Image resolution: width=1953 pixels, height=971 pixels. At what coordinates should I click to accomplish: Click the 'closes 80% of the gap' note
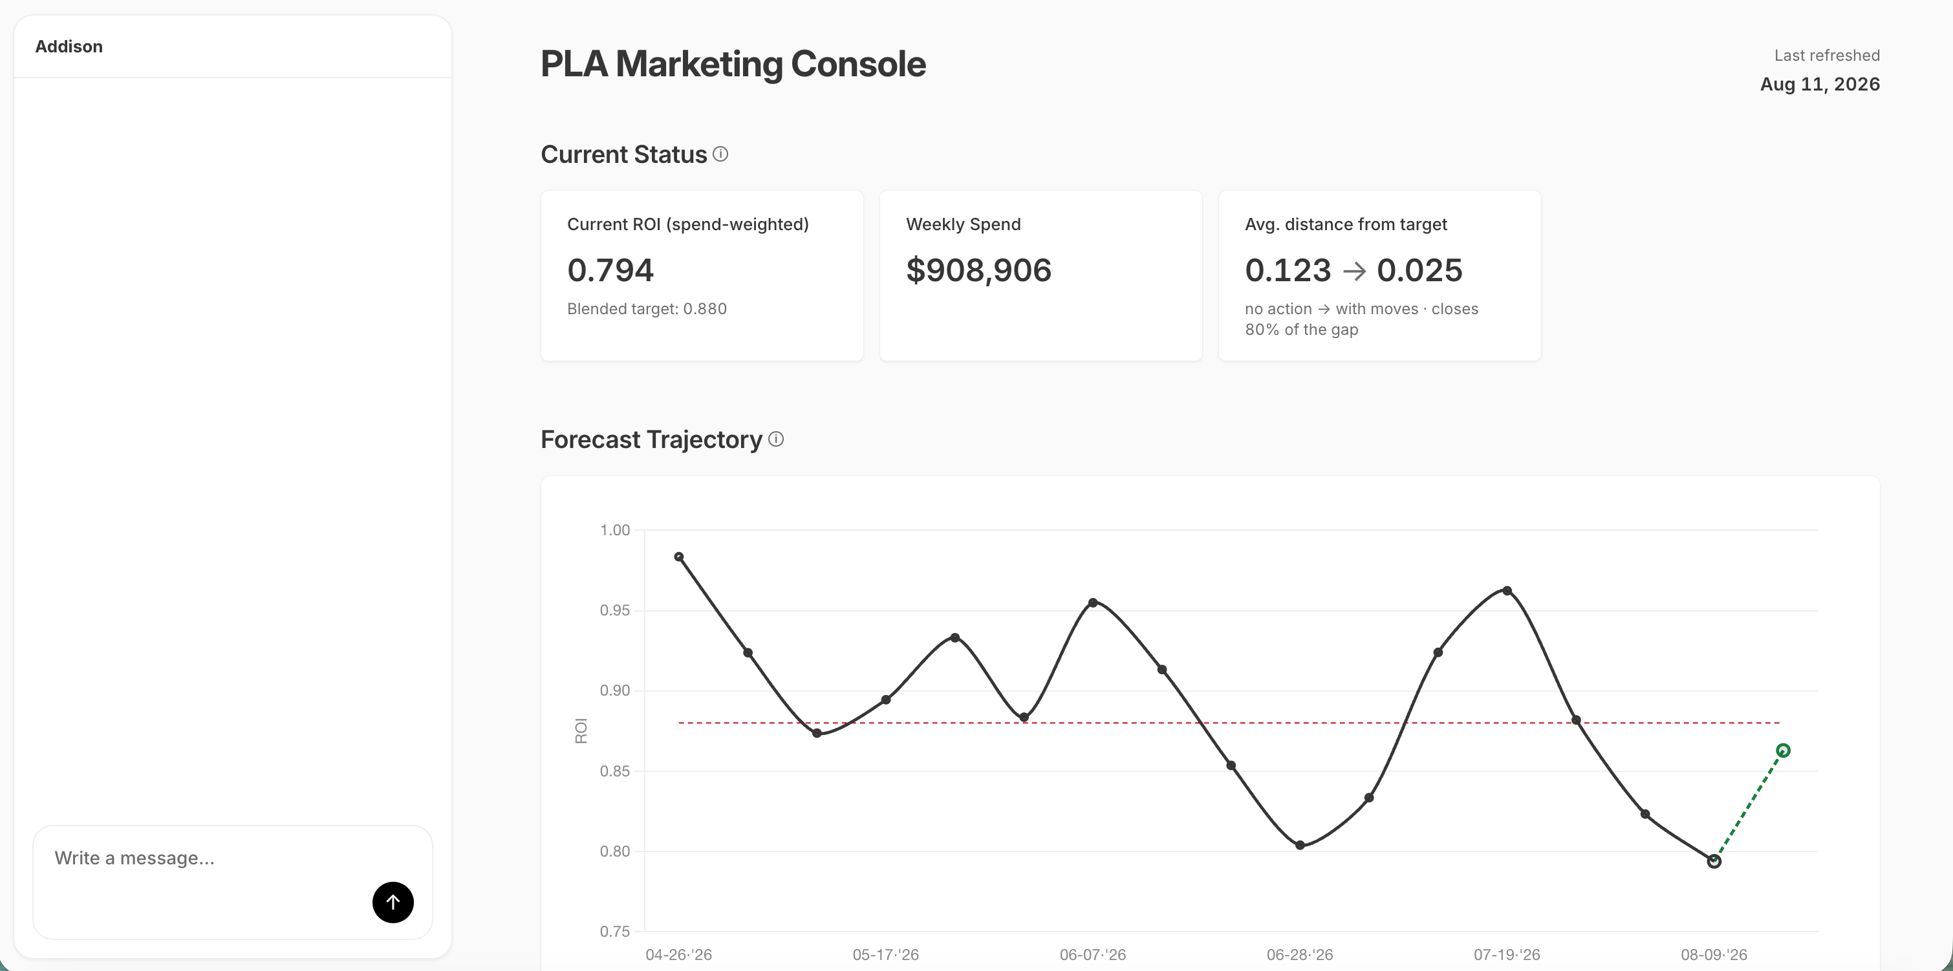tap(1362, 319)
